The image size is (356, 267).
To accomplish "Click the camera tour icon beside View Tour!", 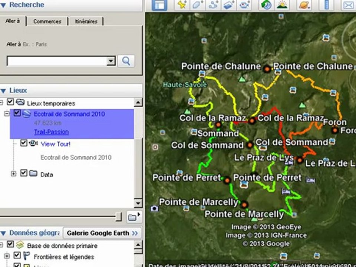I will [33, 143].
